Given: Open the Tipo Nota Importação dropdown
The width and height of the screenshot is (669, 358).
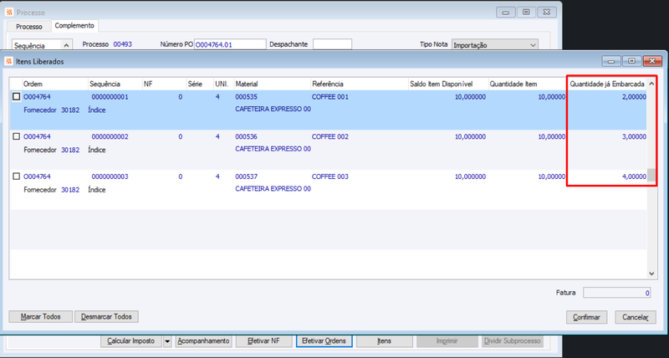Looking at the screenshot, I should 533,45.
